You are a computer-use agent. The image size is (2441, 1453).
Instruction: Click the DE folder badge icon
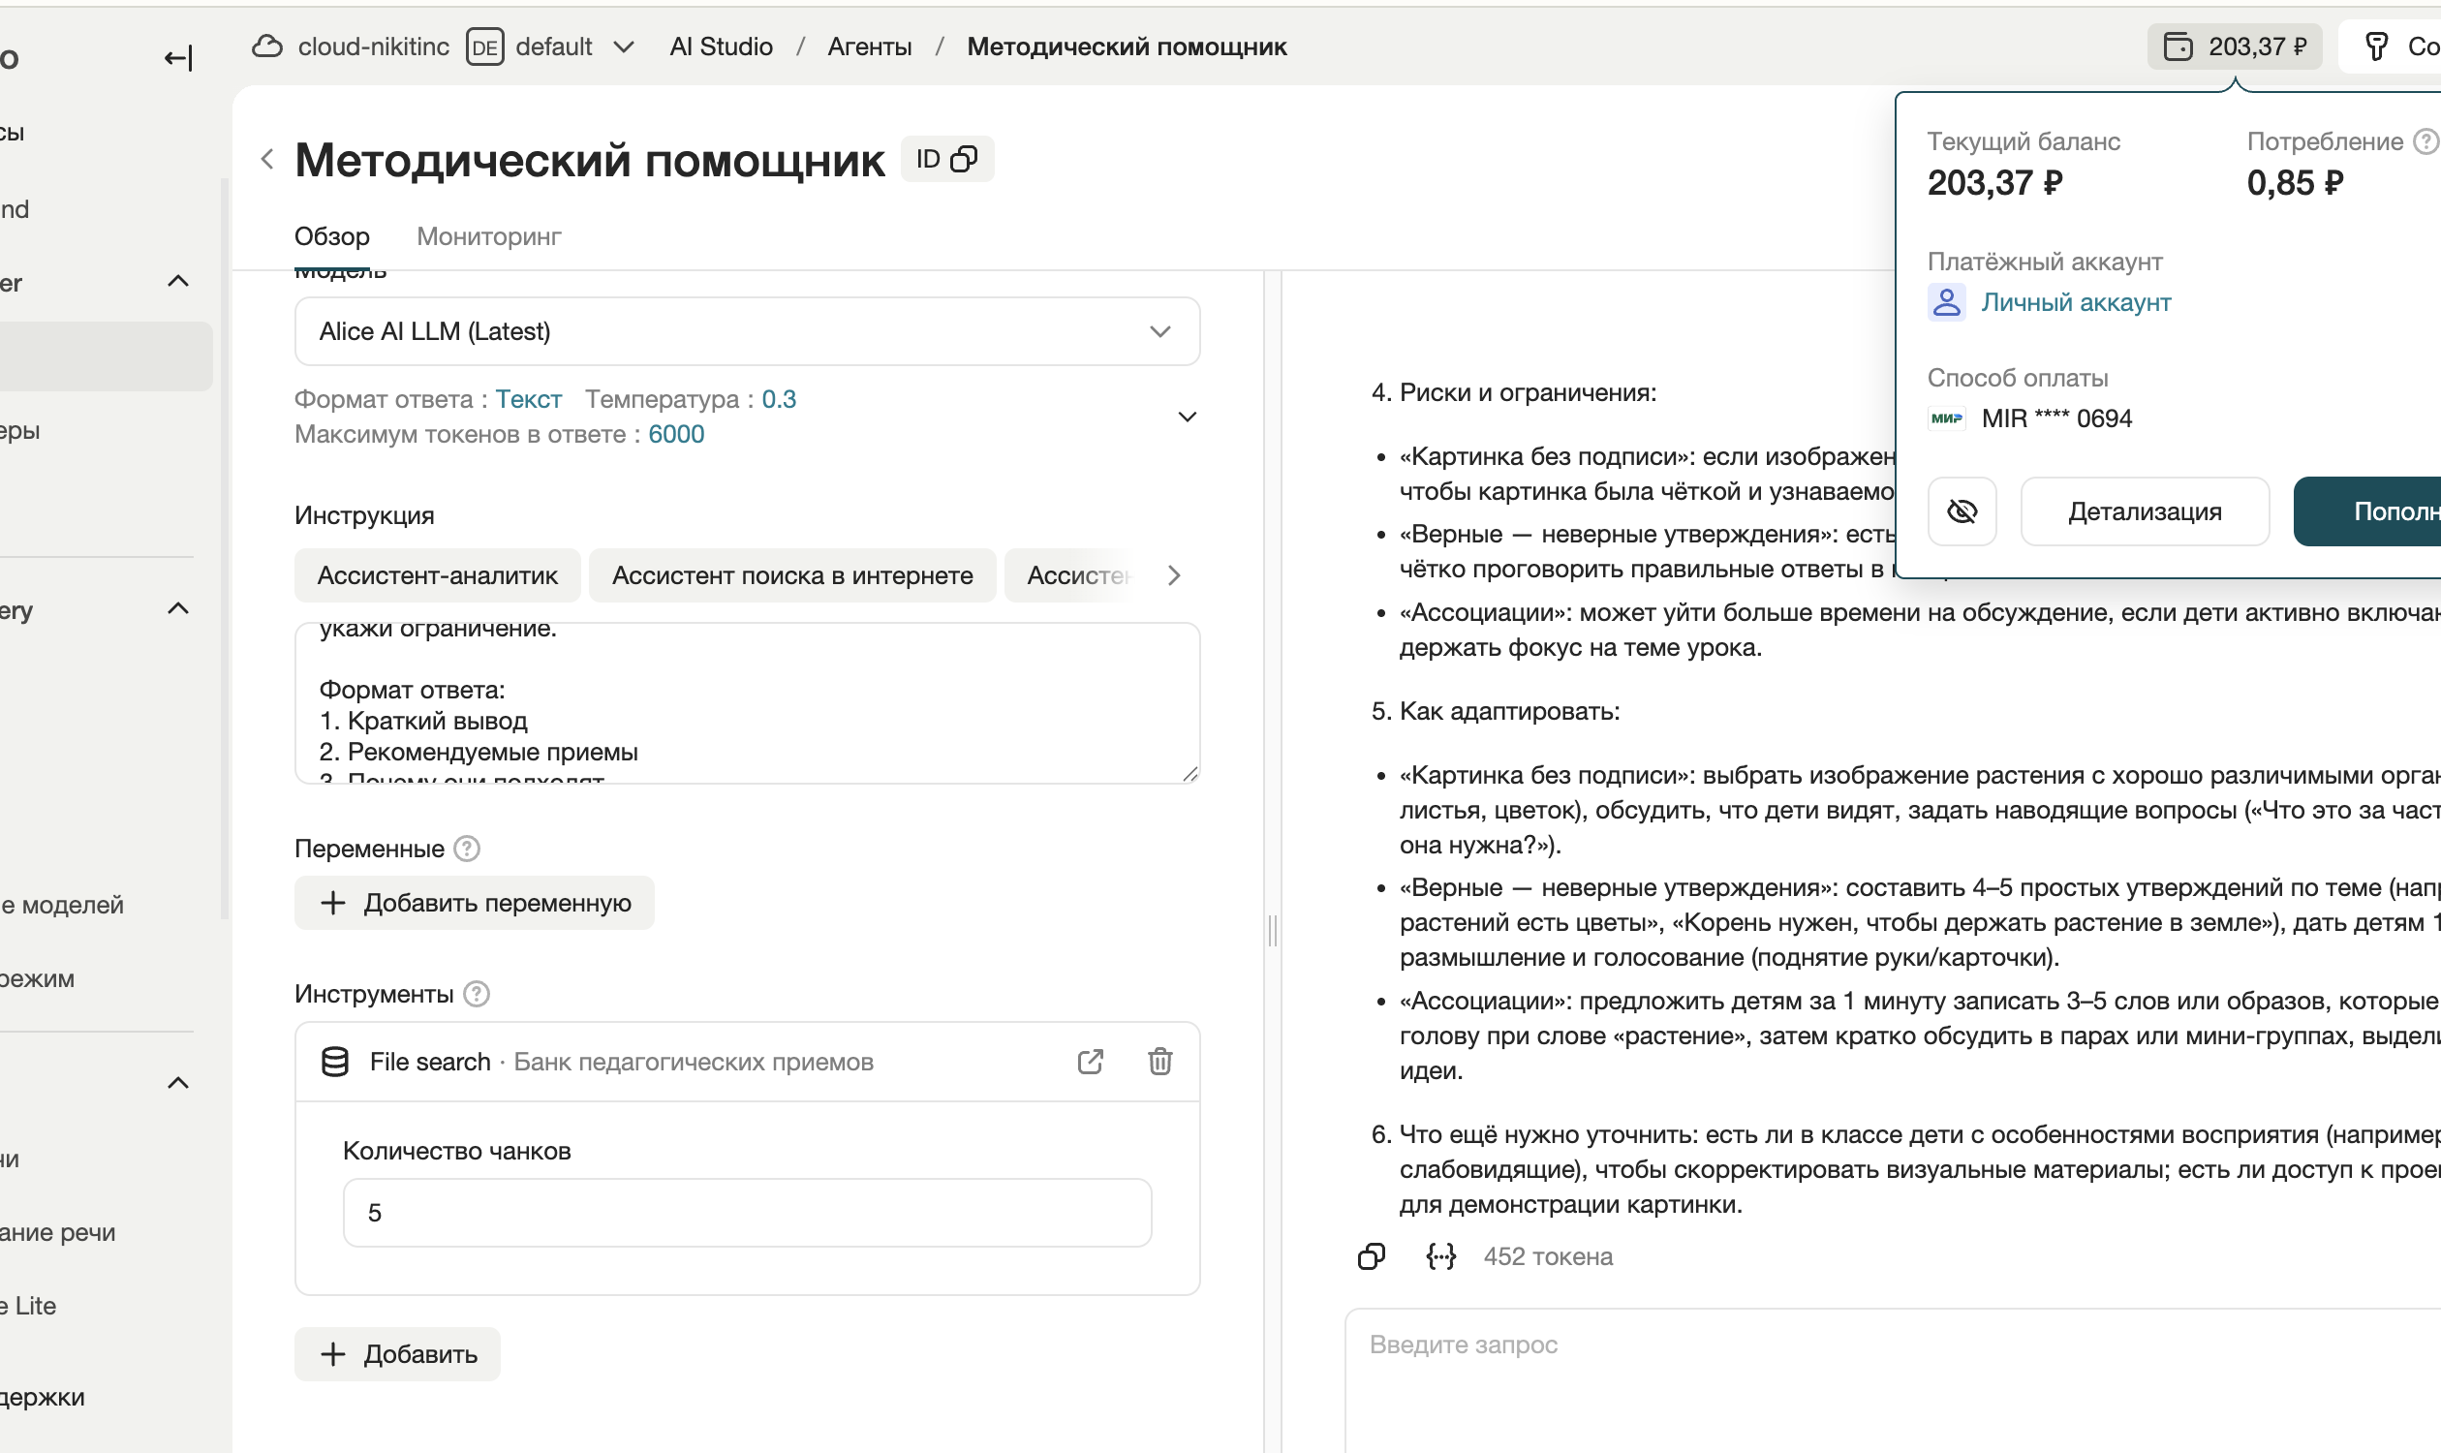484,47
